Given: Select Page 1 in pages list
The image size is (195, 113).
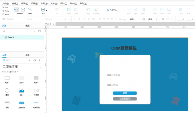Looking at the screenshot, I should pos(22,37).
